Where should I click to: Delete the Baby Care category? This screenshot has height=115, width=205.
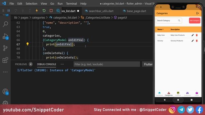point(197,35)
